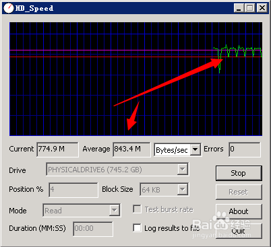Click the "Errors" label

[x=214, y=149]
